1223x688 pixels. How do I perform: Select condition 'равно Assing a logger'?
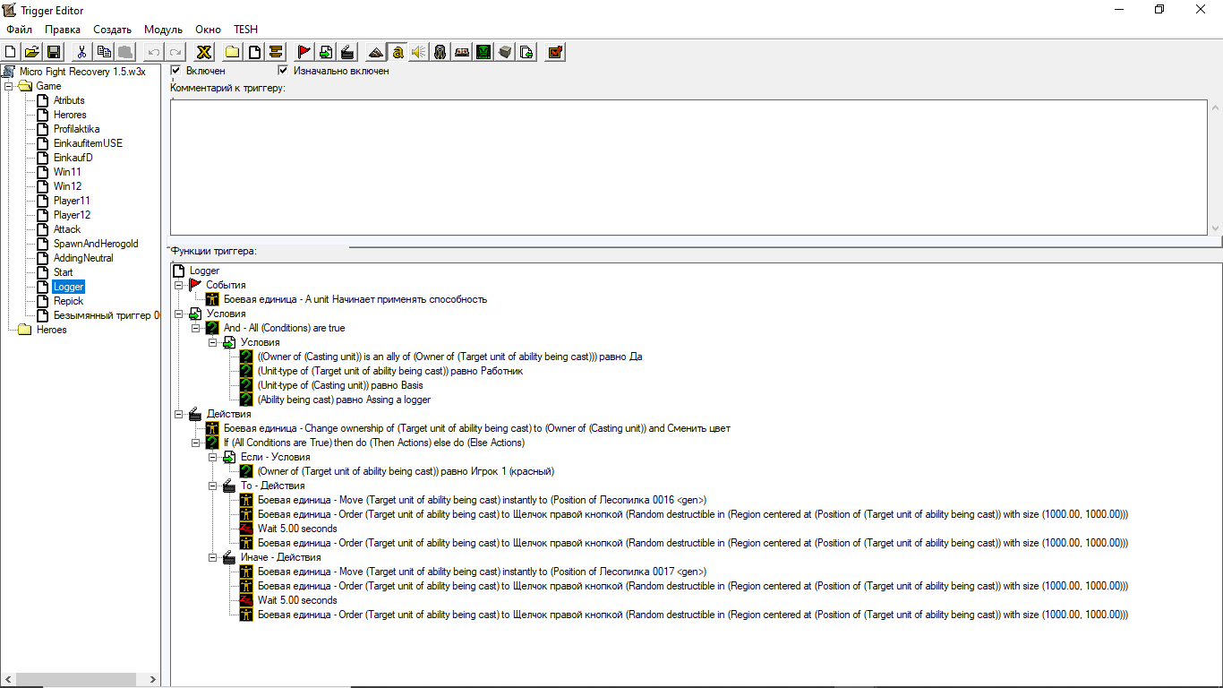[x=344, y=400]
